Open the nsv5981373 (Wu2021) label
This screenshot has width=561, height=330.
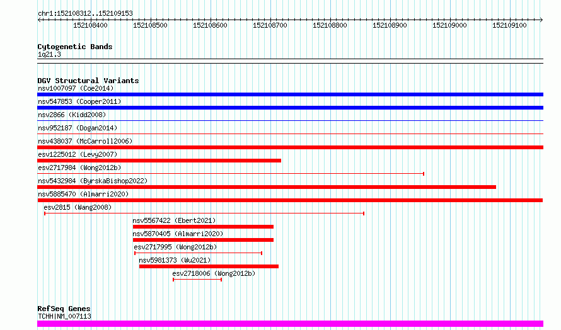point(175,260)
